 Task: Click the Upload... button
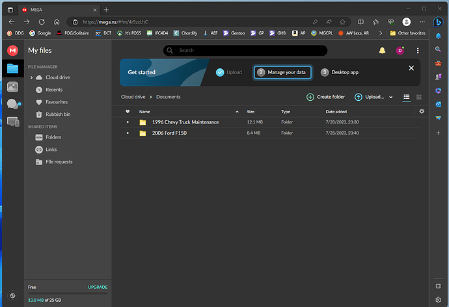click(370, 97)
